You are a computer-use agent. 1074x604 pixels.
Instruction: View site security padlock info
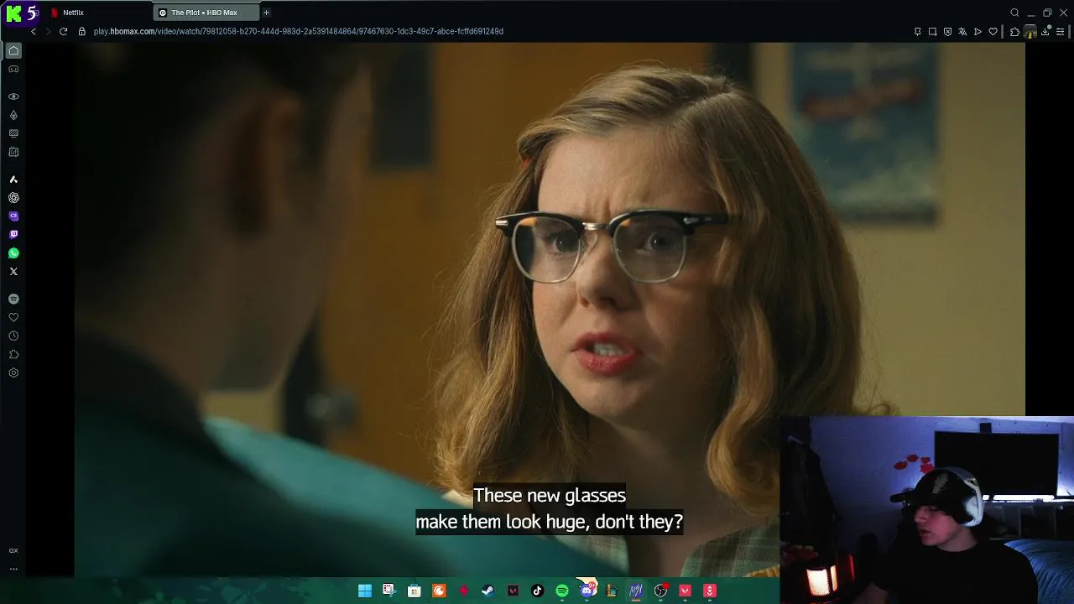(x=82, y=31)
